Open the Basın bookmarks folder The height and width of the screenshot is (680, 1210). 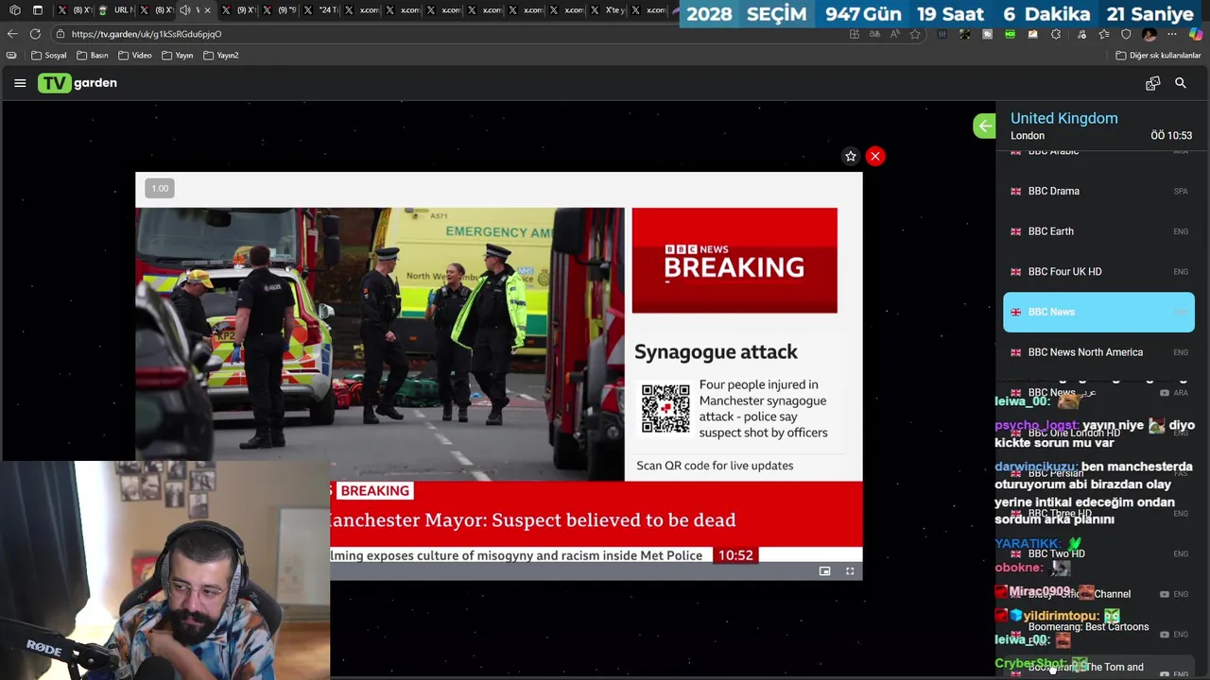click(93, 56)
